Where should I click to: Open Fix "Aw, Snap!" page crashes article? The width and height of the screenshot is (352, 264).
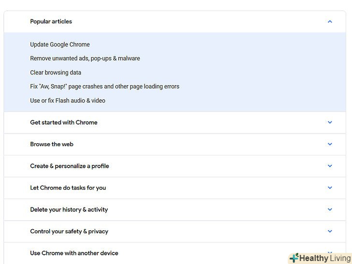(104, 87)
